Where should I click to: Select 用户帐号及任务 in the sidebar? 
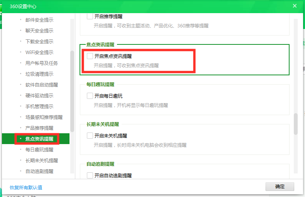[42, 63]
